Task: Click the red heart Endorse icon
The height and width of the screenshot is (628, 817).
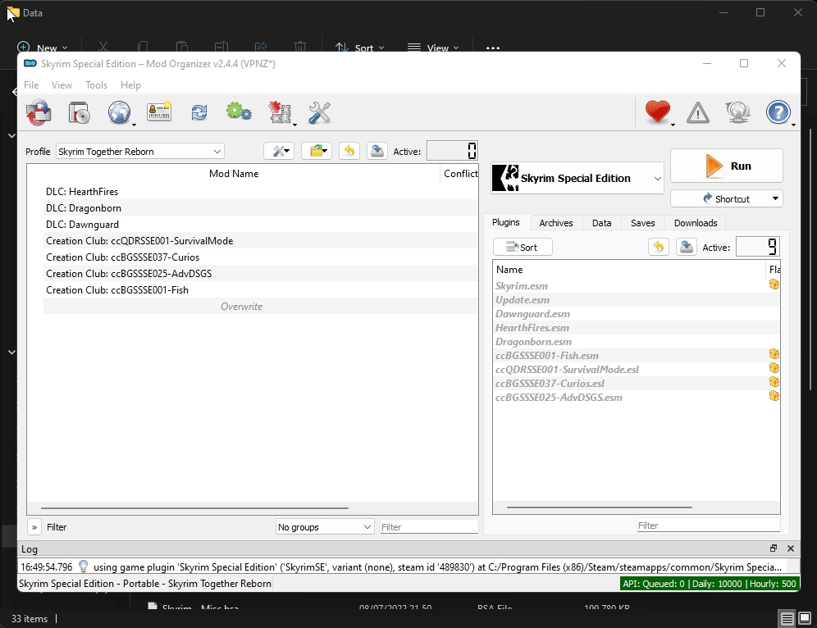Action: pyautogui.click(x=657, y=112)
